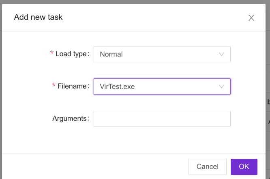
Task: Click the red asterisk beside Filename
Action: (54, 86)
